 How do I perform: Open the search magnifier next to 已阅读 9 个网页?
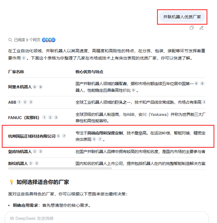[x=10, y=40]
